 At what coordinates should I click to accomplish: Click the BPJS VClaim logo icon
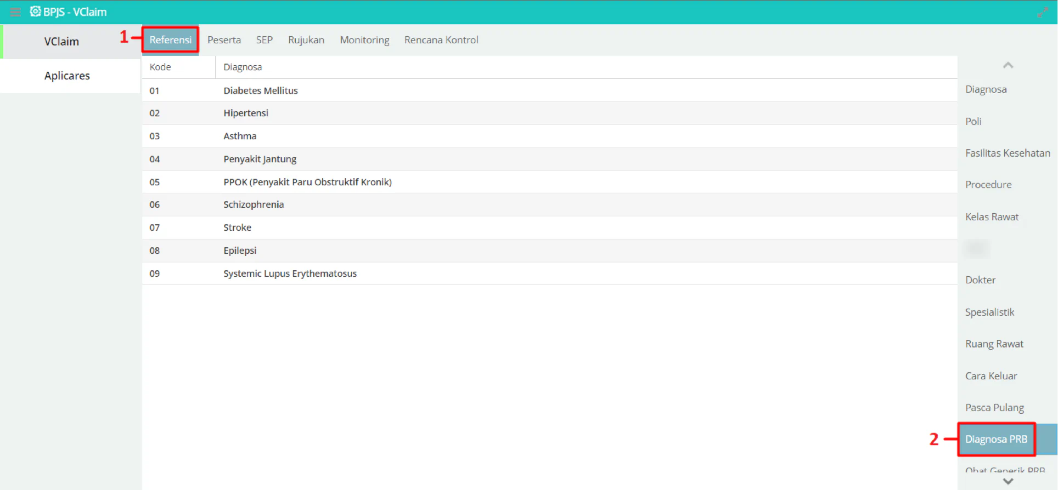pos(35,12)
